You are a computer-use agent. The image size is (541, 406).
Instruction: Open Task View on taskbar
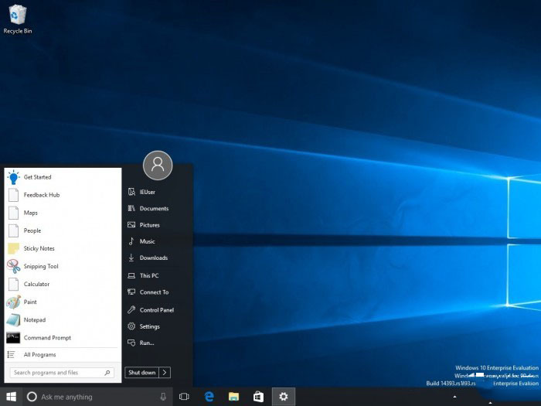(x=184, y=397)
